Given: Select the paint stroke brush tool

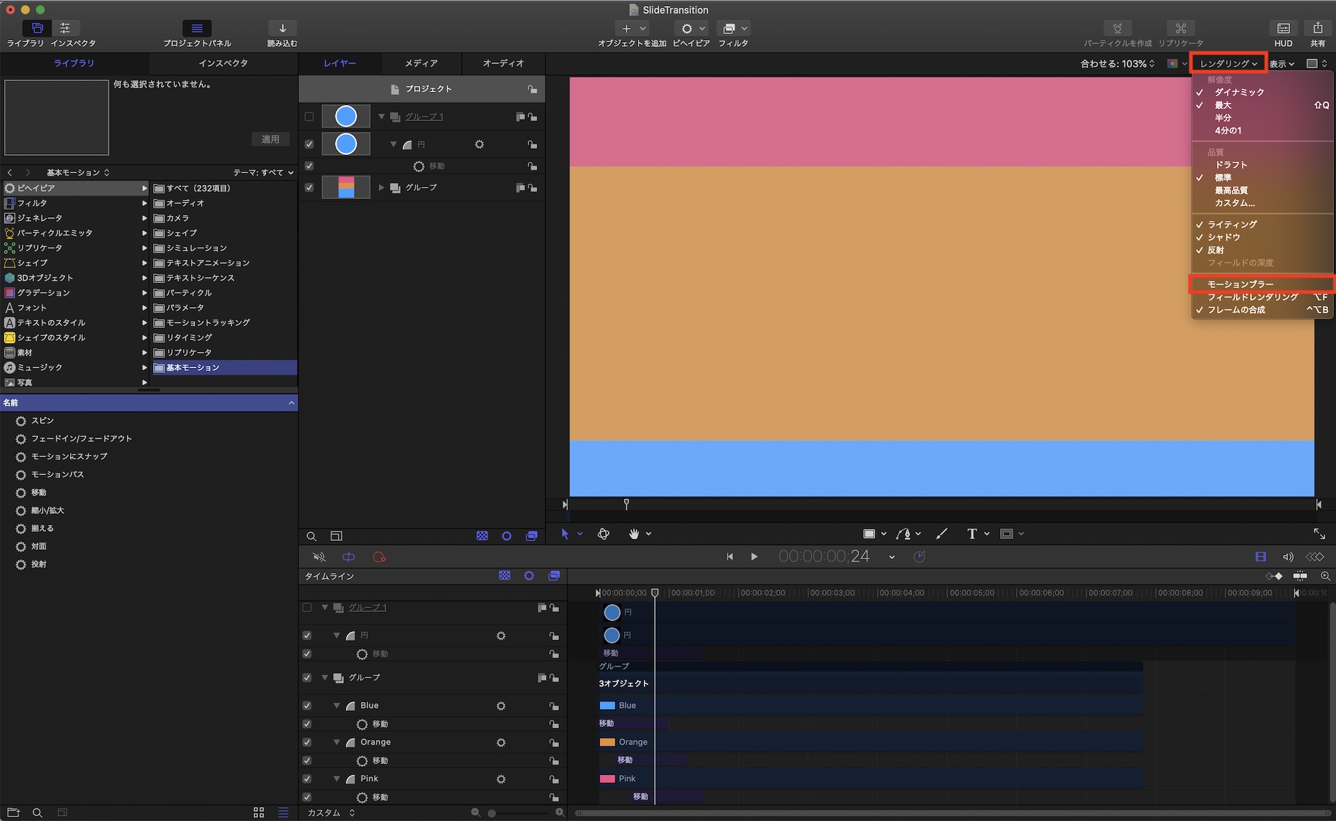Looking at the screenshot, I should tap(942, 534).
